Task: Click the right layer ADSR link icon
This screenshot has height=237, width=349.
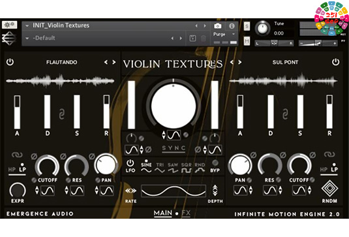Action: click(x=285, y=114)
